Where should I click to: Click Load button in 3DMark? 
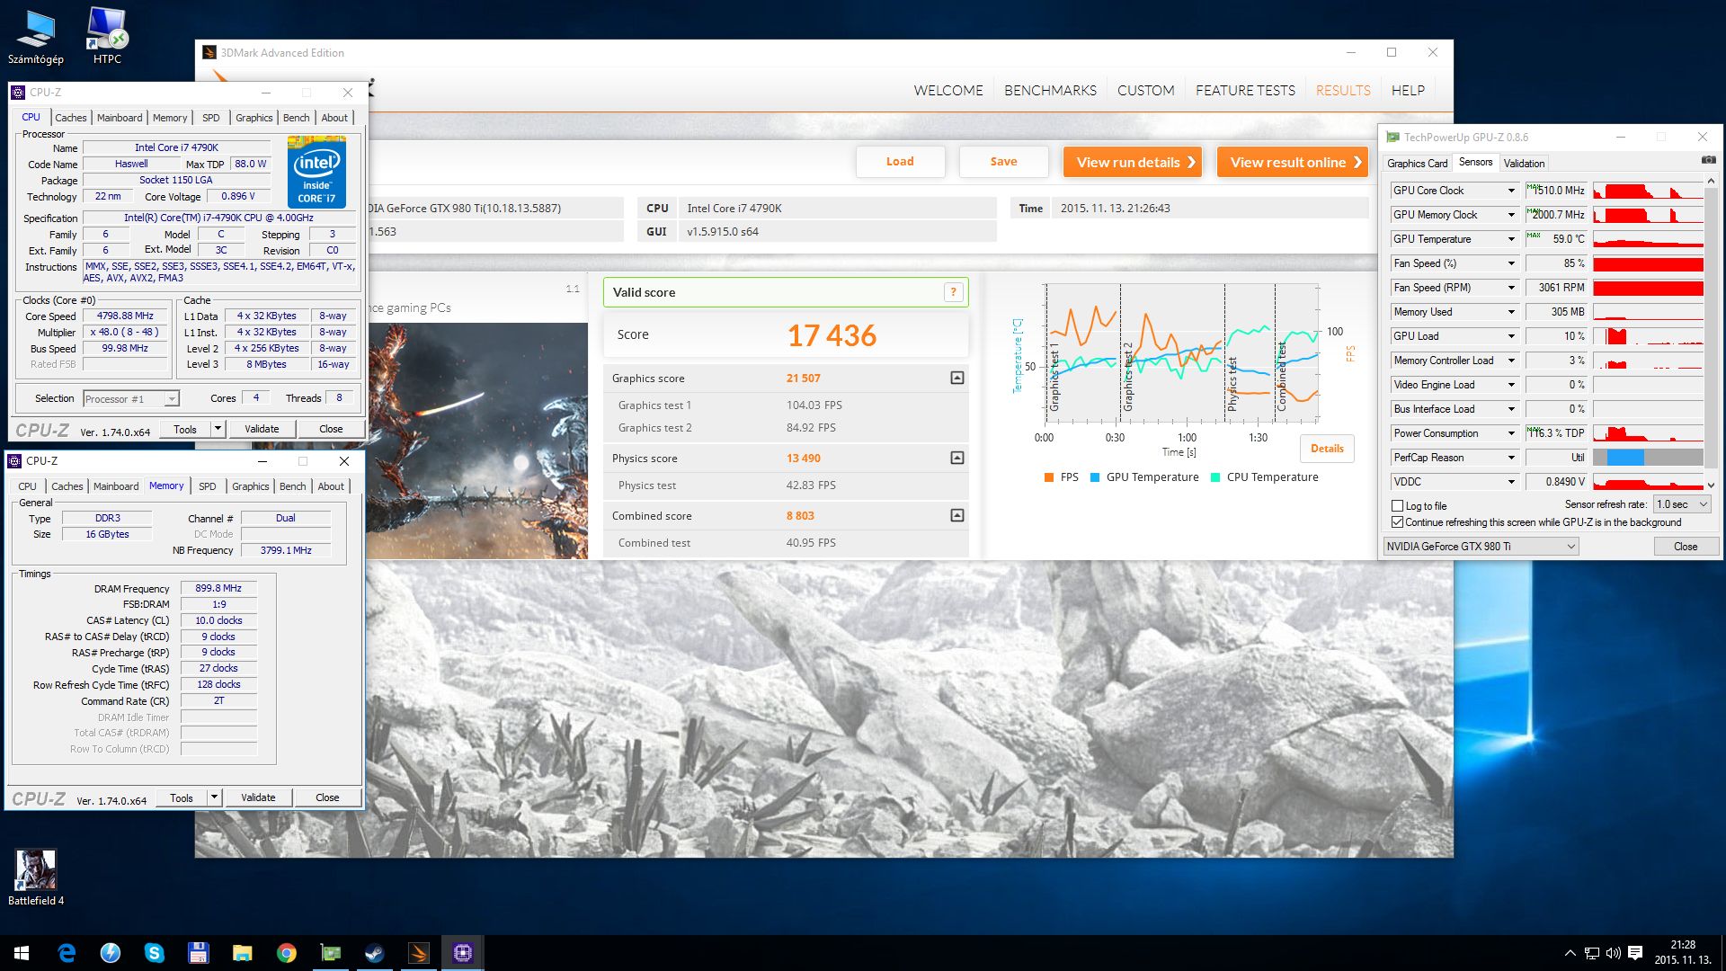point(900,162)
